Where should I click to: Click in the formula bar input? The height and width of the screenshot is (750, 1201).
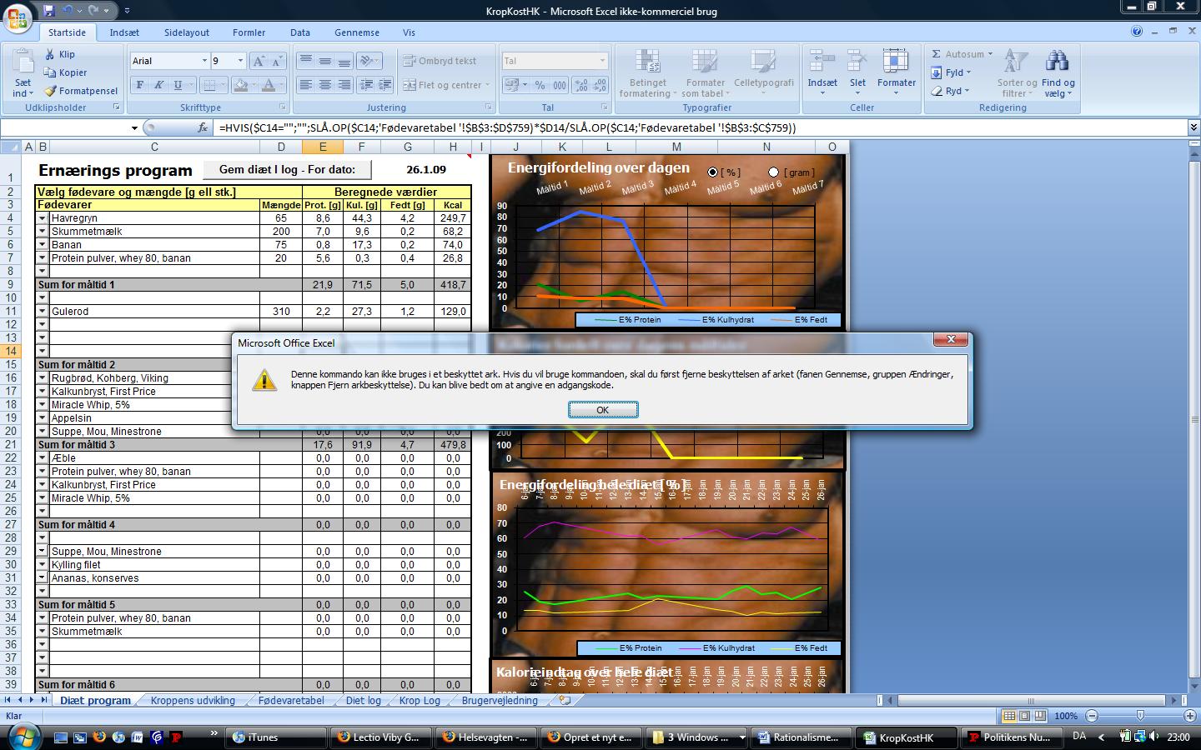[x=701, y=127]
